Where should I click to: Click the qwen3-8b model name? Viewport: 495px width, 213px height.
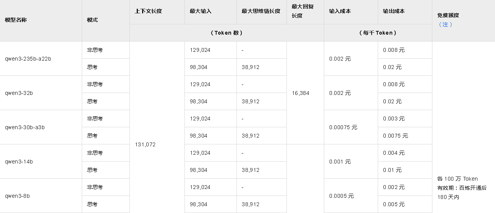[17, 196]
